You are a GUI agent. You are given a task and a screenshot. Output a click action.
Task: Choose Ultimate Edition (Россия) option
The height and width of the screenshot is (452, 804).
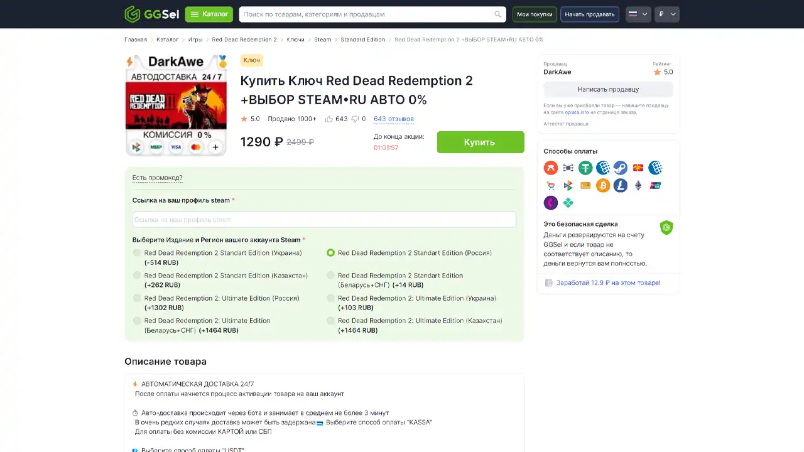click(137, 298)
